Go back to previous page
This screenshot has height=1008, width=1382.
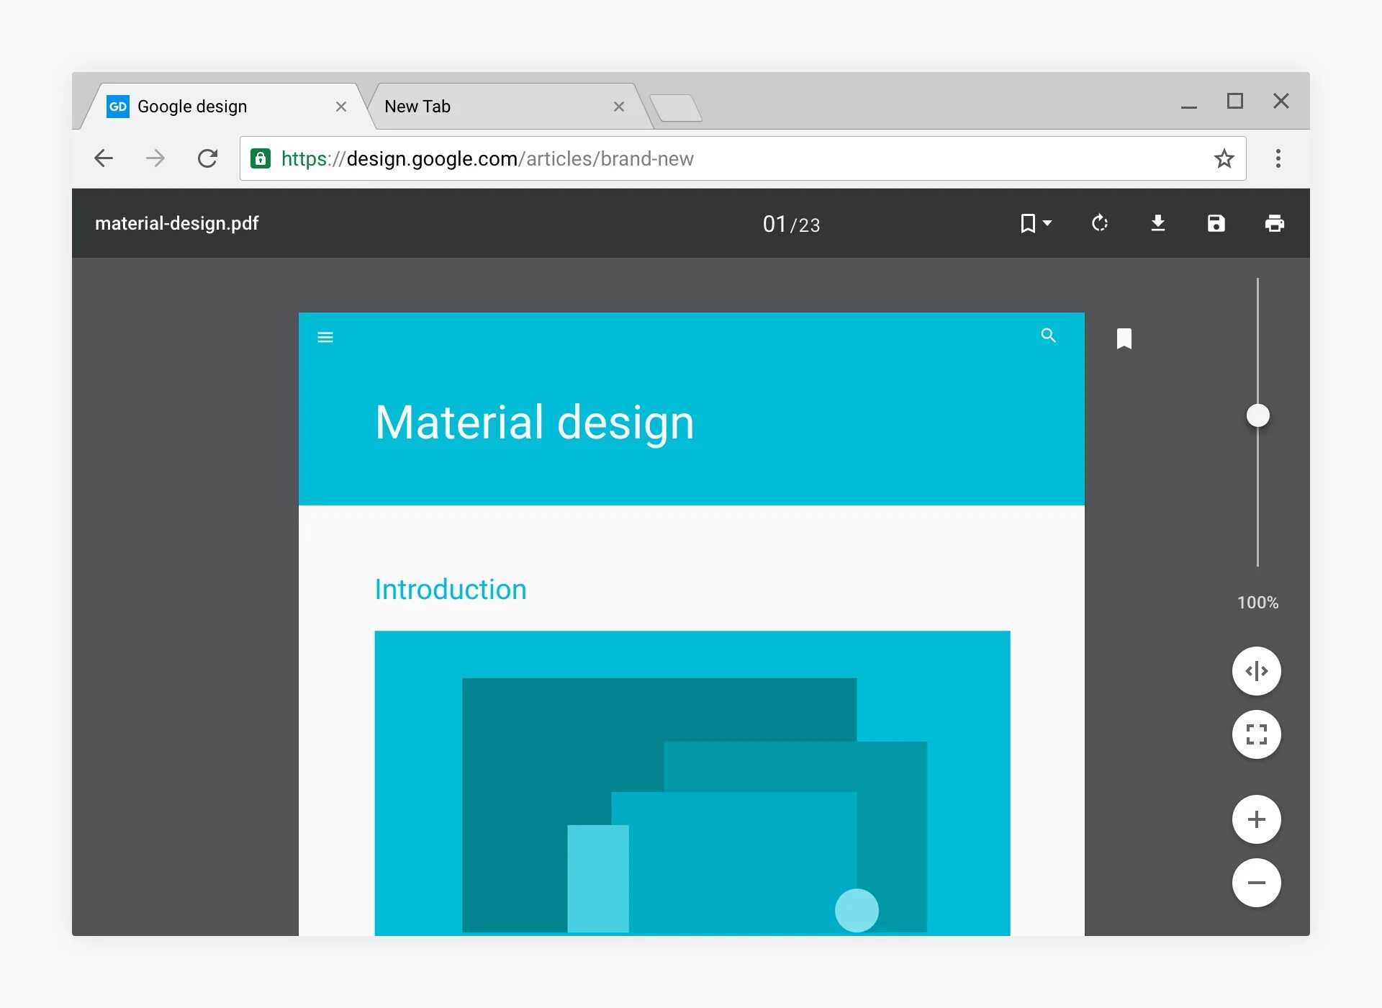pyautogui.click(x=104, y=158)
